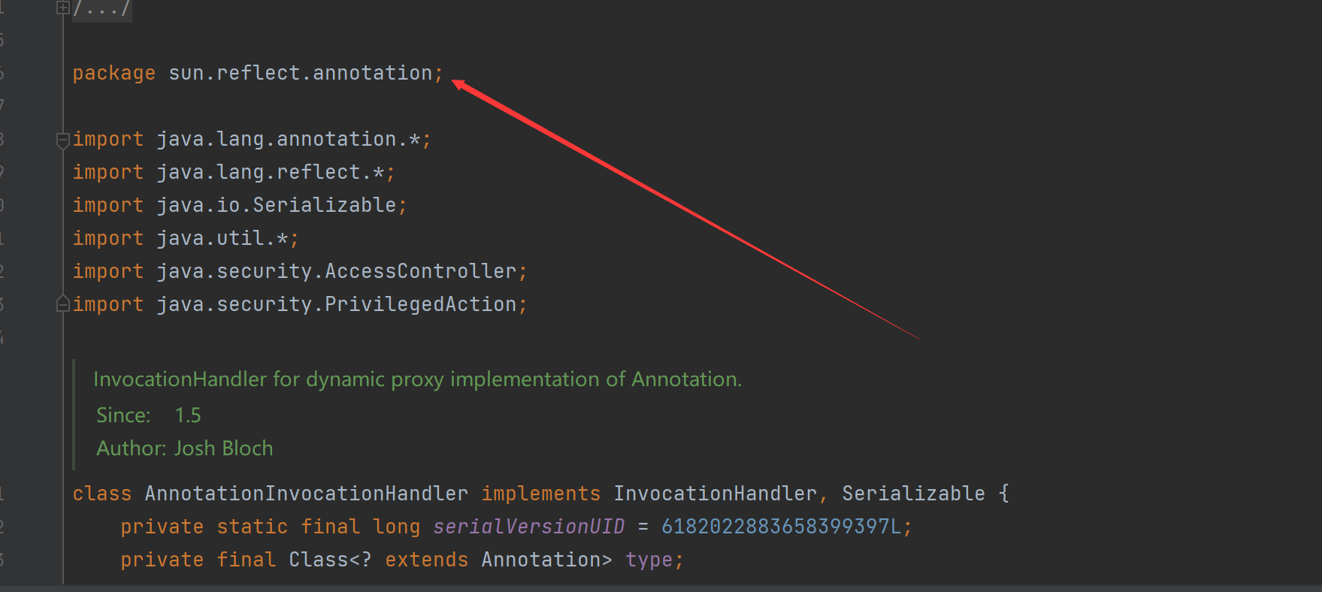Screen dimensions: 1322x592
Task: Click the serialVersionUID field name
Action: [x=529, y=527]
